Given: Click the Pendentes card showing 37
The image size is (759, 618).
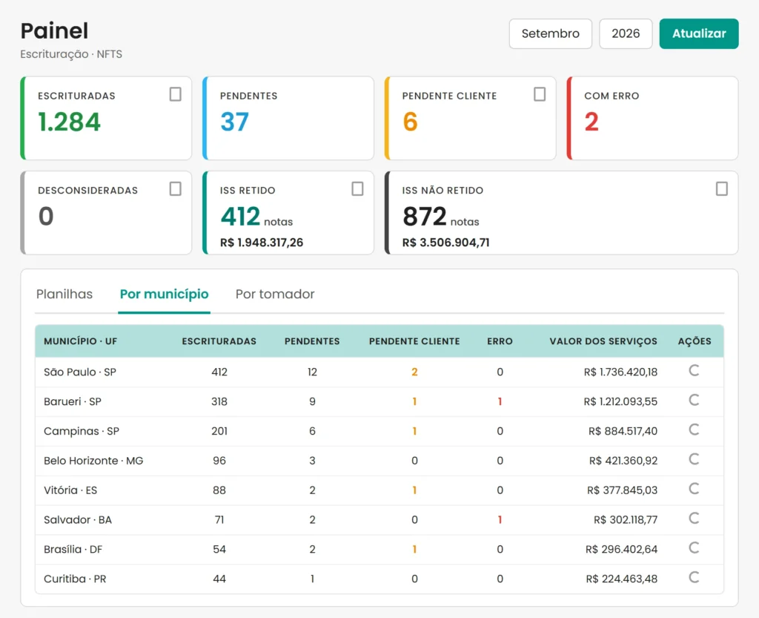Looking at the screenshot, I should pos(288,118).
